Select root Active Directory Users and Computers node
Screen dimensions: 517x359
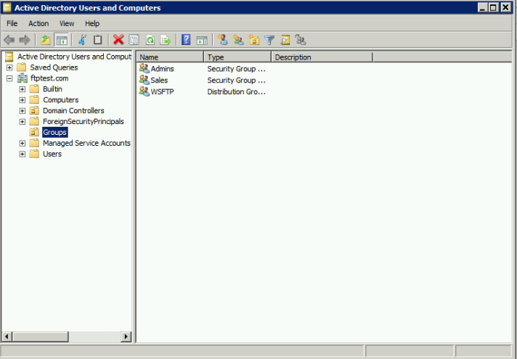tap(74, 57)
